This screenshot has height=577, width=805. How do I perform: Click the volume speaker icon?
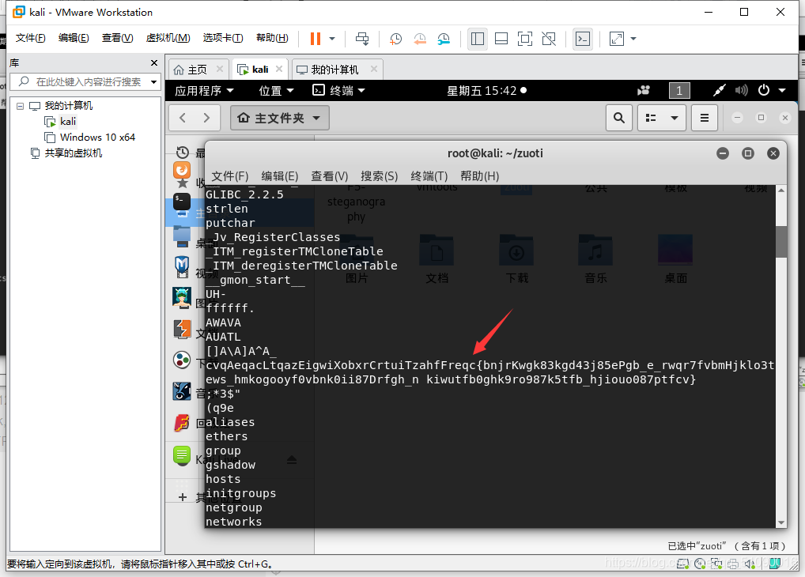(741, 90)
